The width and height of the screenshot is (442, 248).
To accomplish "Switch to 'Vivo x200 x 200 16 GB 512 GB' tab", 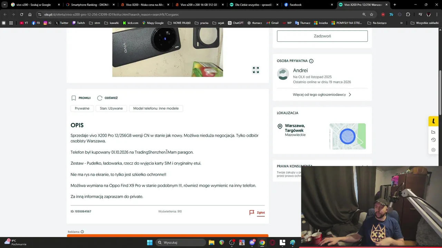I will point(200,5).
